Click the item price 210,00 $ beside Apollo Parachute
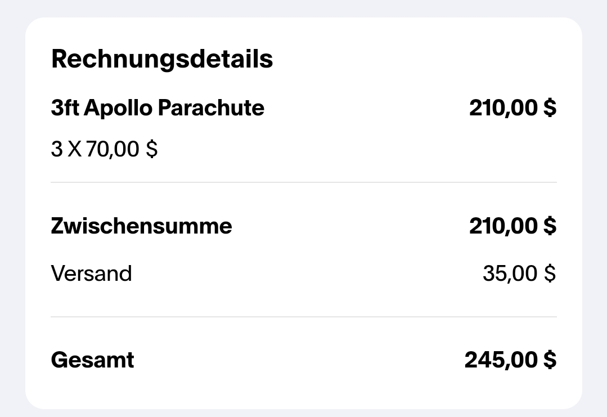Image resolution: width=607 pixels, height=417 pixels. click(512, 107)
